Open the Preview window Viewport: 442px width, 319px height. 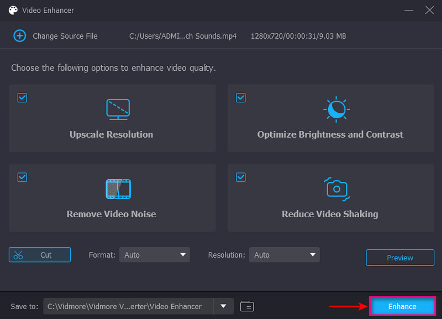pyautogui.click(x=399, y=257)
